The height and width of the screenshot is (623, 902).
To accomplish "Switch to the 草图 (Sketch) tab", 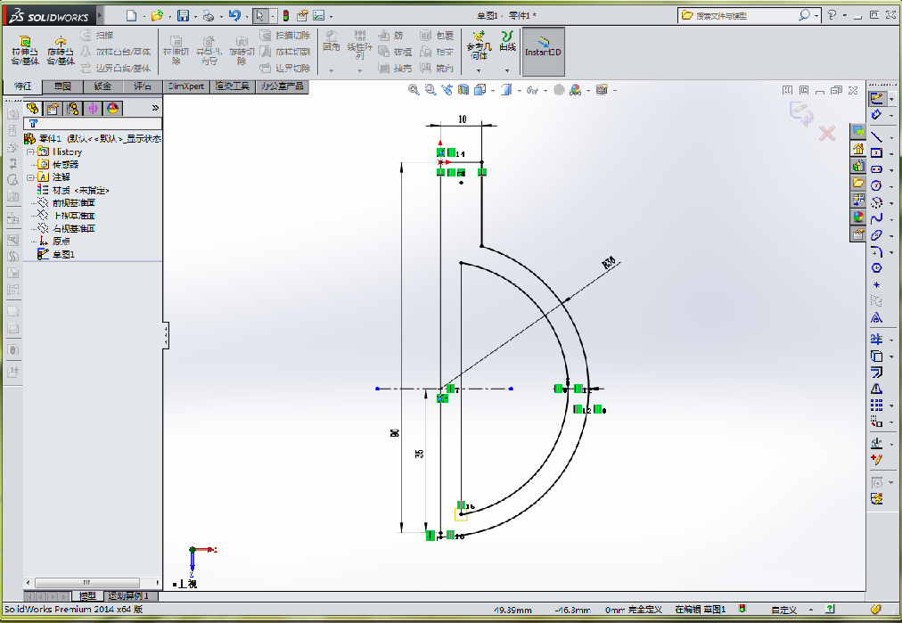I will tap(62, 86).
